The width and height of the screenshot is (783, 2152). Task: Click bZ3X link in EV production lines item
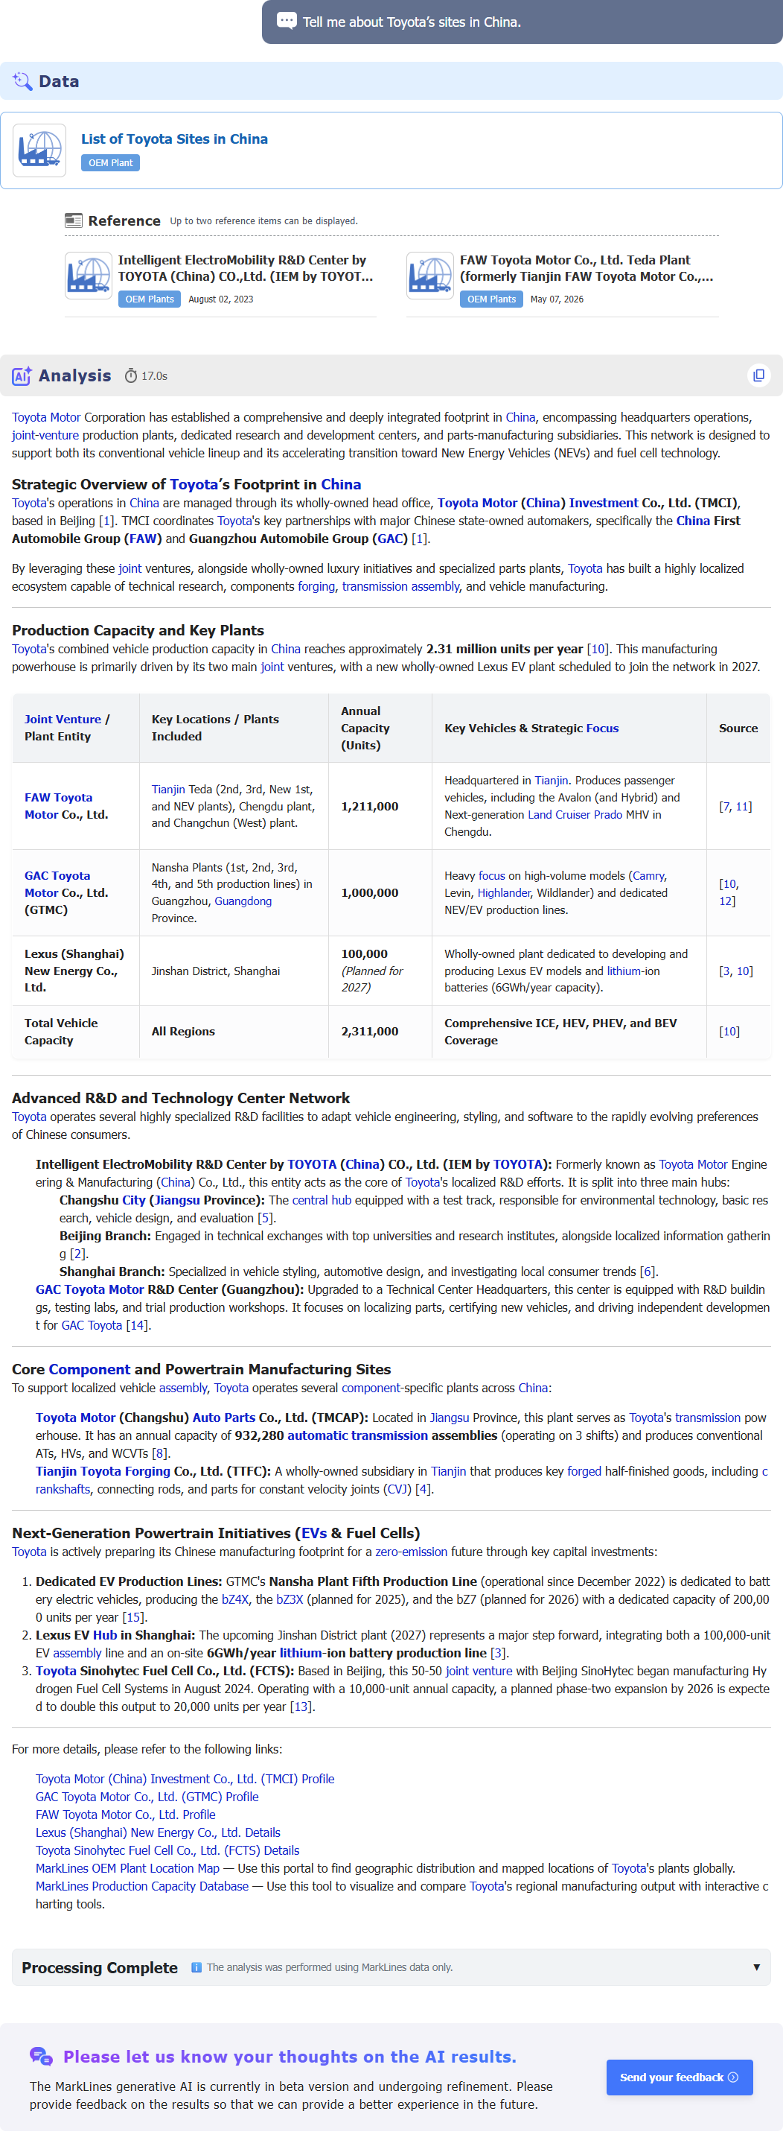pyautogui.click(x=290, y=1599)
